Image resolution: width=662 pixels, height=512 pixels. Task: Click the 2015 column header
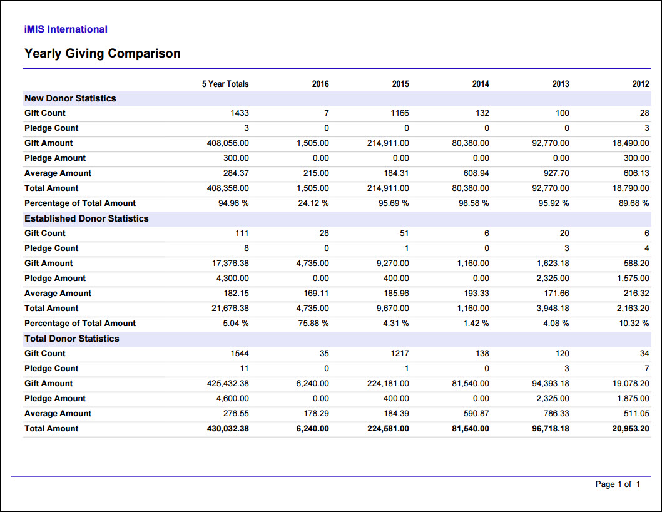click(400, 84)
